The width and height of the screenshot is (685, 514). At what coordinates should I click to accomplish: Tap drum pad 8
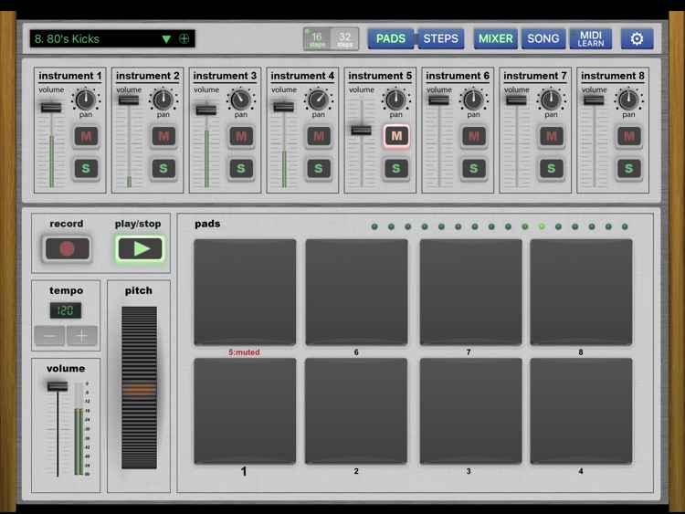point(581,292)
